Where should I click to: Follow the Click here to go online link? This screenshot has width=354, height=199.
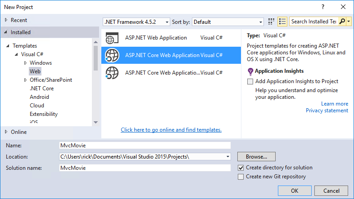click(x=171, y=130)
